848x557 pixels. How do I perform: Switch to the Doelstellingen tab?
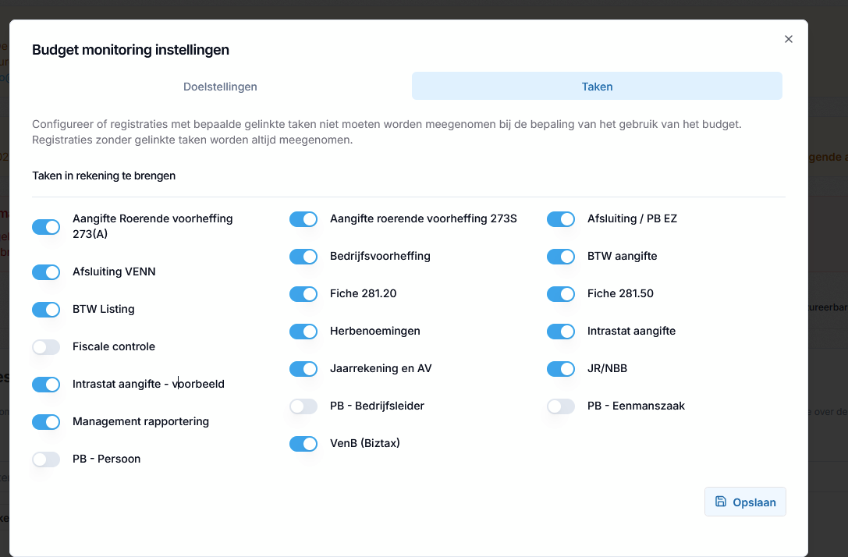(220, 87)
